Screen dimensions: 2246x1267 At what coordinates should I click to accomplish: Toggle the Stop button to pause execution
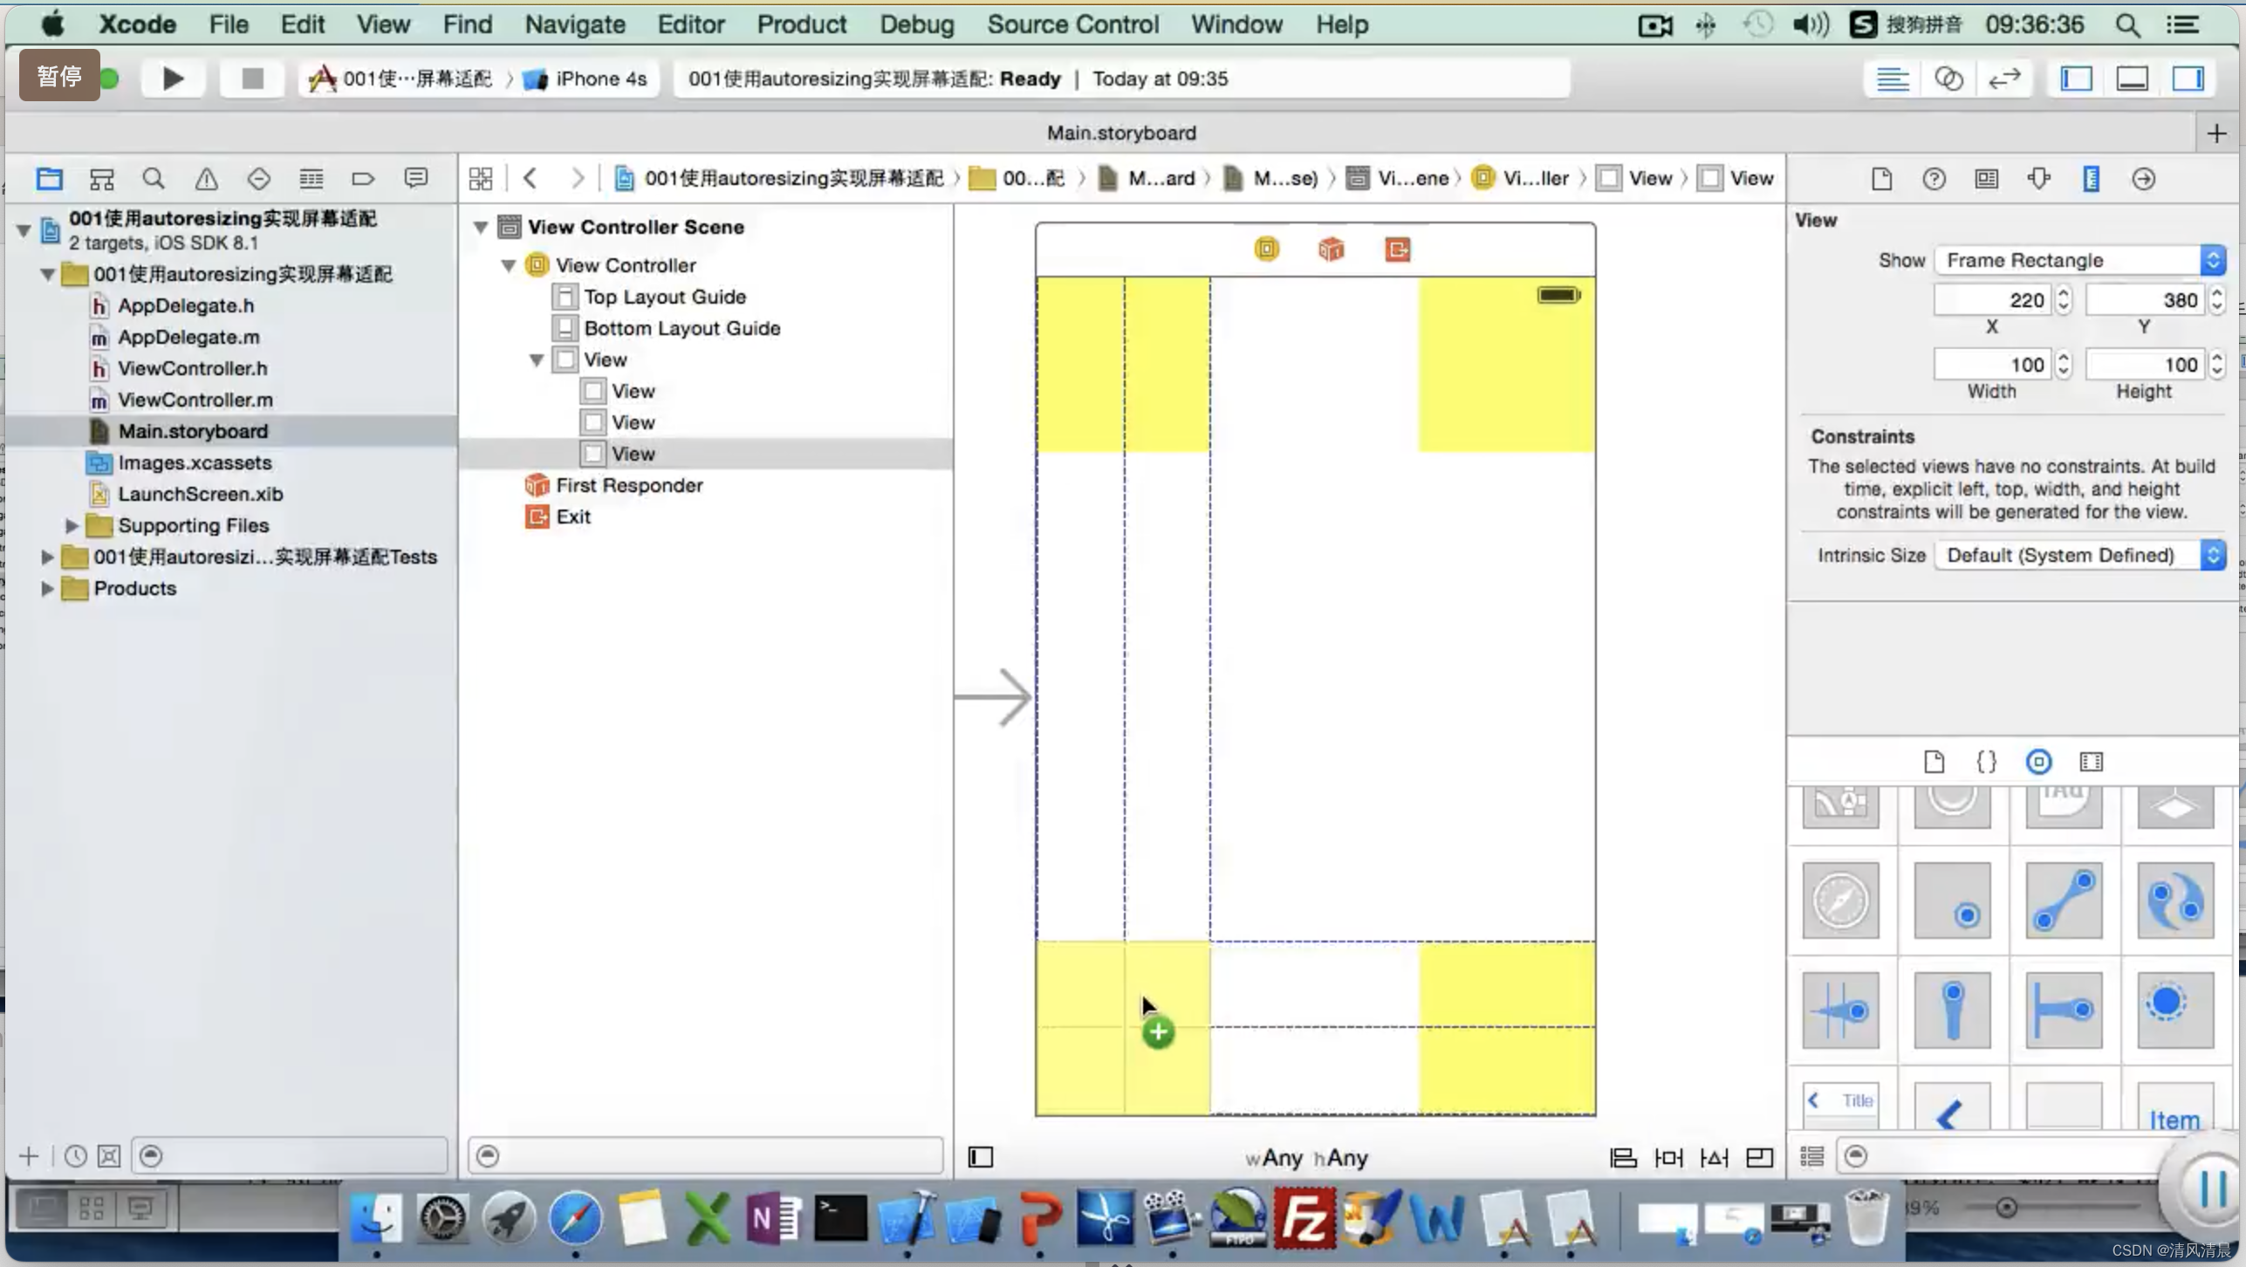(x=250, y=79)
